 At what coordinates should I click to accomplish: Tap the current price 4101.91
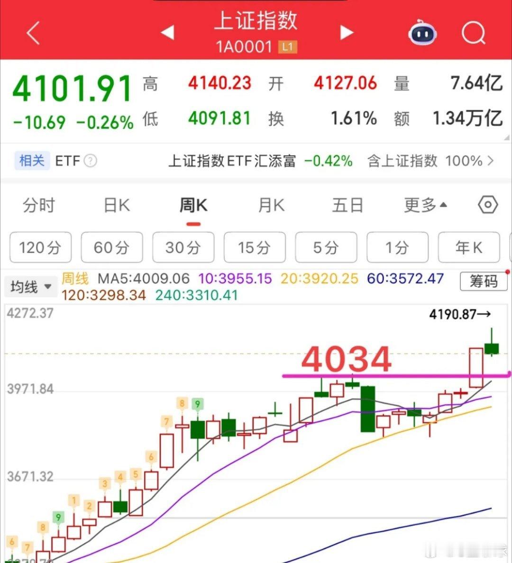72,88
